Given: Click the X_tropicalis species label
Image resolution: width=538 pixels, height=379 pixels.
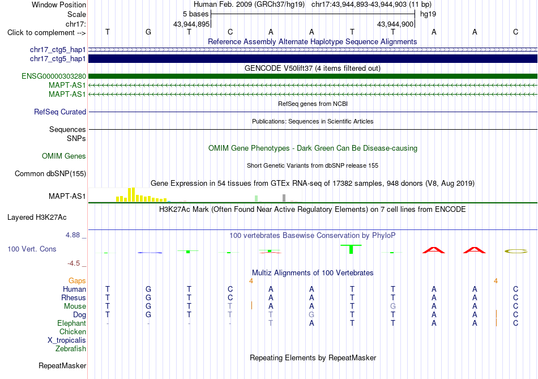Looking at the screenshot, I should pyautogui.click(x=67, y=340).
